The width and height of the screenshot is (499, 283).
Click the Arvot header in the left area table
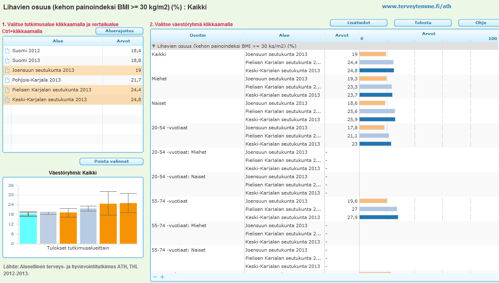(123, 41)
